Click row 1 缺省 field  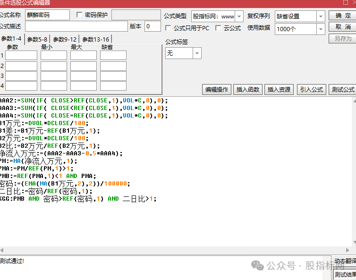[113, 55]
